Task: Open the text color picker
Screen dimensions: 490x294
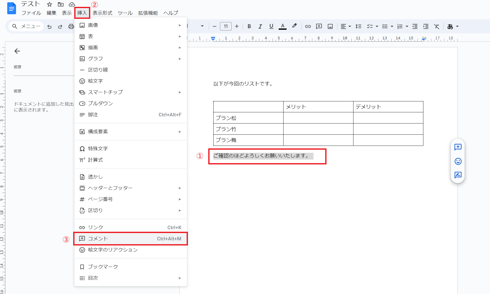Action: click(x=283, y=26)
